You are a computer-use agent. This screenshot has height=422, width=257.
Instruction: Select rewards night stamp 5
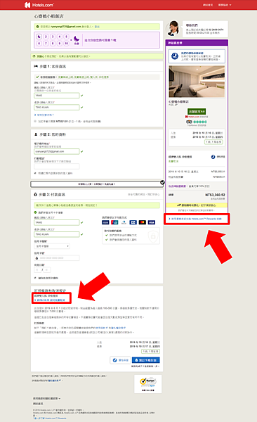point(67,37)
